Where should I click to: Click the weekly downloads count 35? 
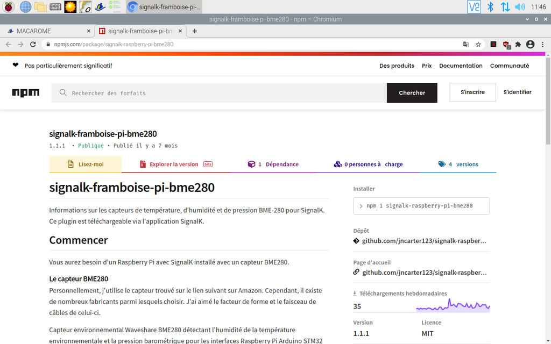[357, 306]
